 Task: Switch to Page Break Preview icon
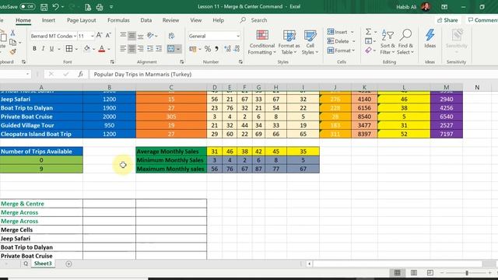(x=430, y=273)
